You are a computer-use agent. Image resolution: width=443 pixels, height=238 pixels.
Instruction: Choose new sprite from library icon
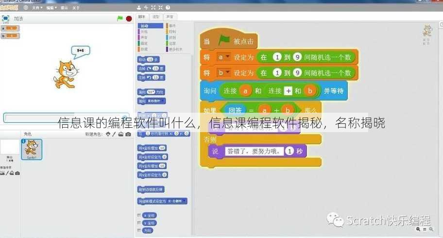(x=108, y=134)
